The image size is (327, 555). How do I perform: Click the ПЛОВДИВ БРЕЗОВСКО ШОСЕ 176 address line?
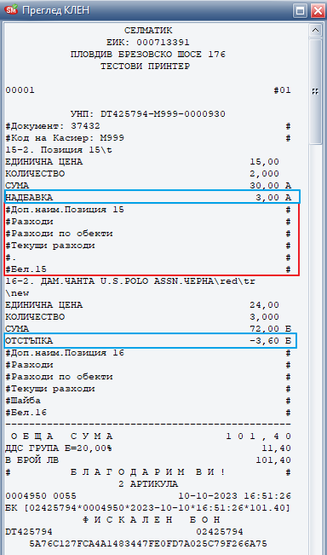[148, 55]
